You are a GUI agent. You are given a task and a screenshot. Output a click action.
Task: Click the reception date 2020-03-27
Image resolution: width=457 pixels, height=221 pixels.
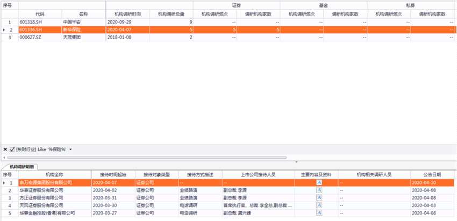[x=113, y=213]
